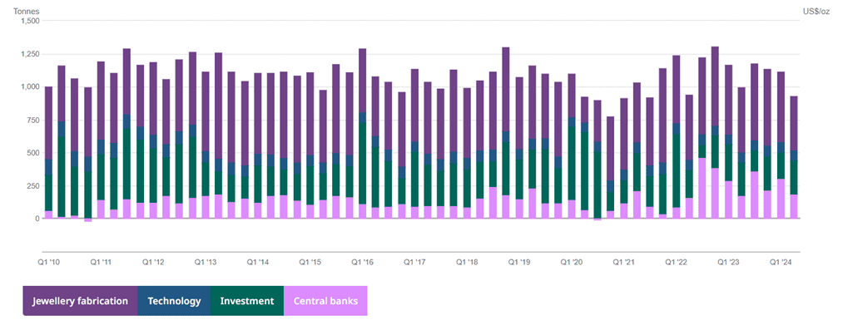Click the Q1 '10 stacked bar
Viewport: 843px width, 325px height.
pos(48,153)
